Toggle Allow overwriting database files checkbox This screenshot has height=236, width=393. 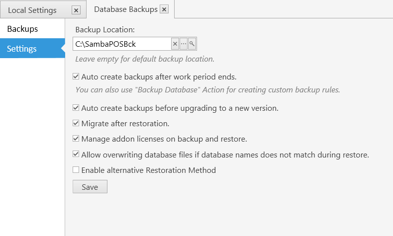(x=76, y=154)
